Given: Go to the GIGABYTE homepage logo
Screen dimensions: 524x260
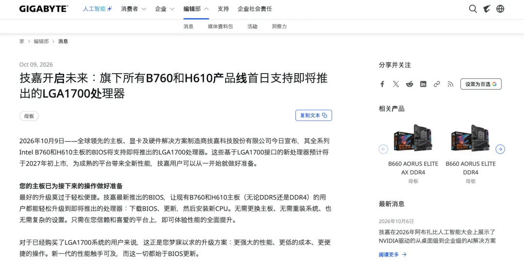Looking at the screenshot, I should click(44, 9).
